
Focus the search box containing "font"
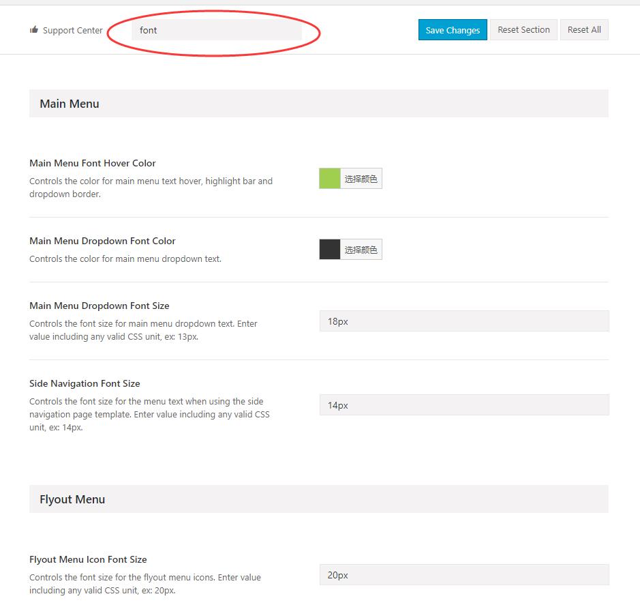(216, 30)
